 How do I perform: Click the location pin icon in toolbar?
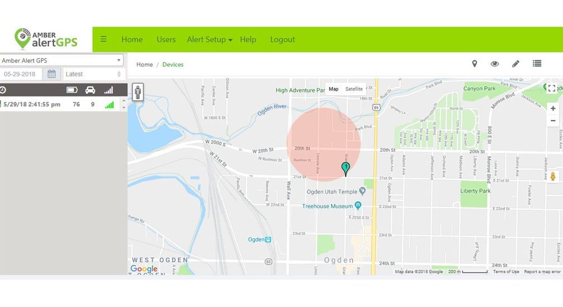pyautogui.click(x=474, y=64)
